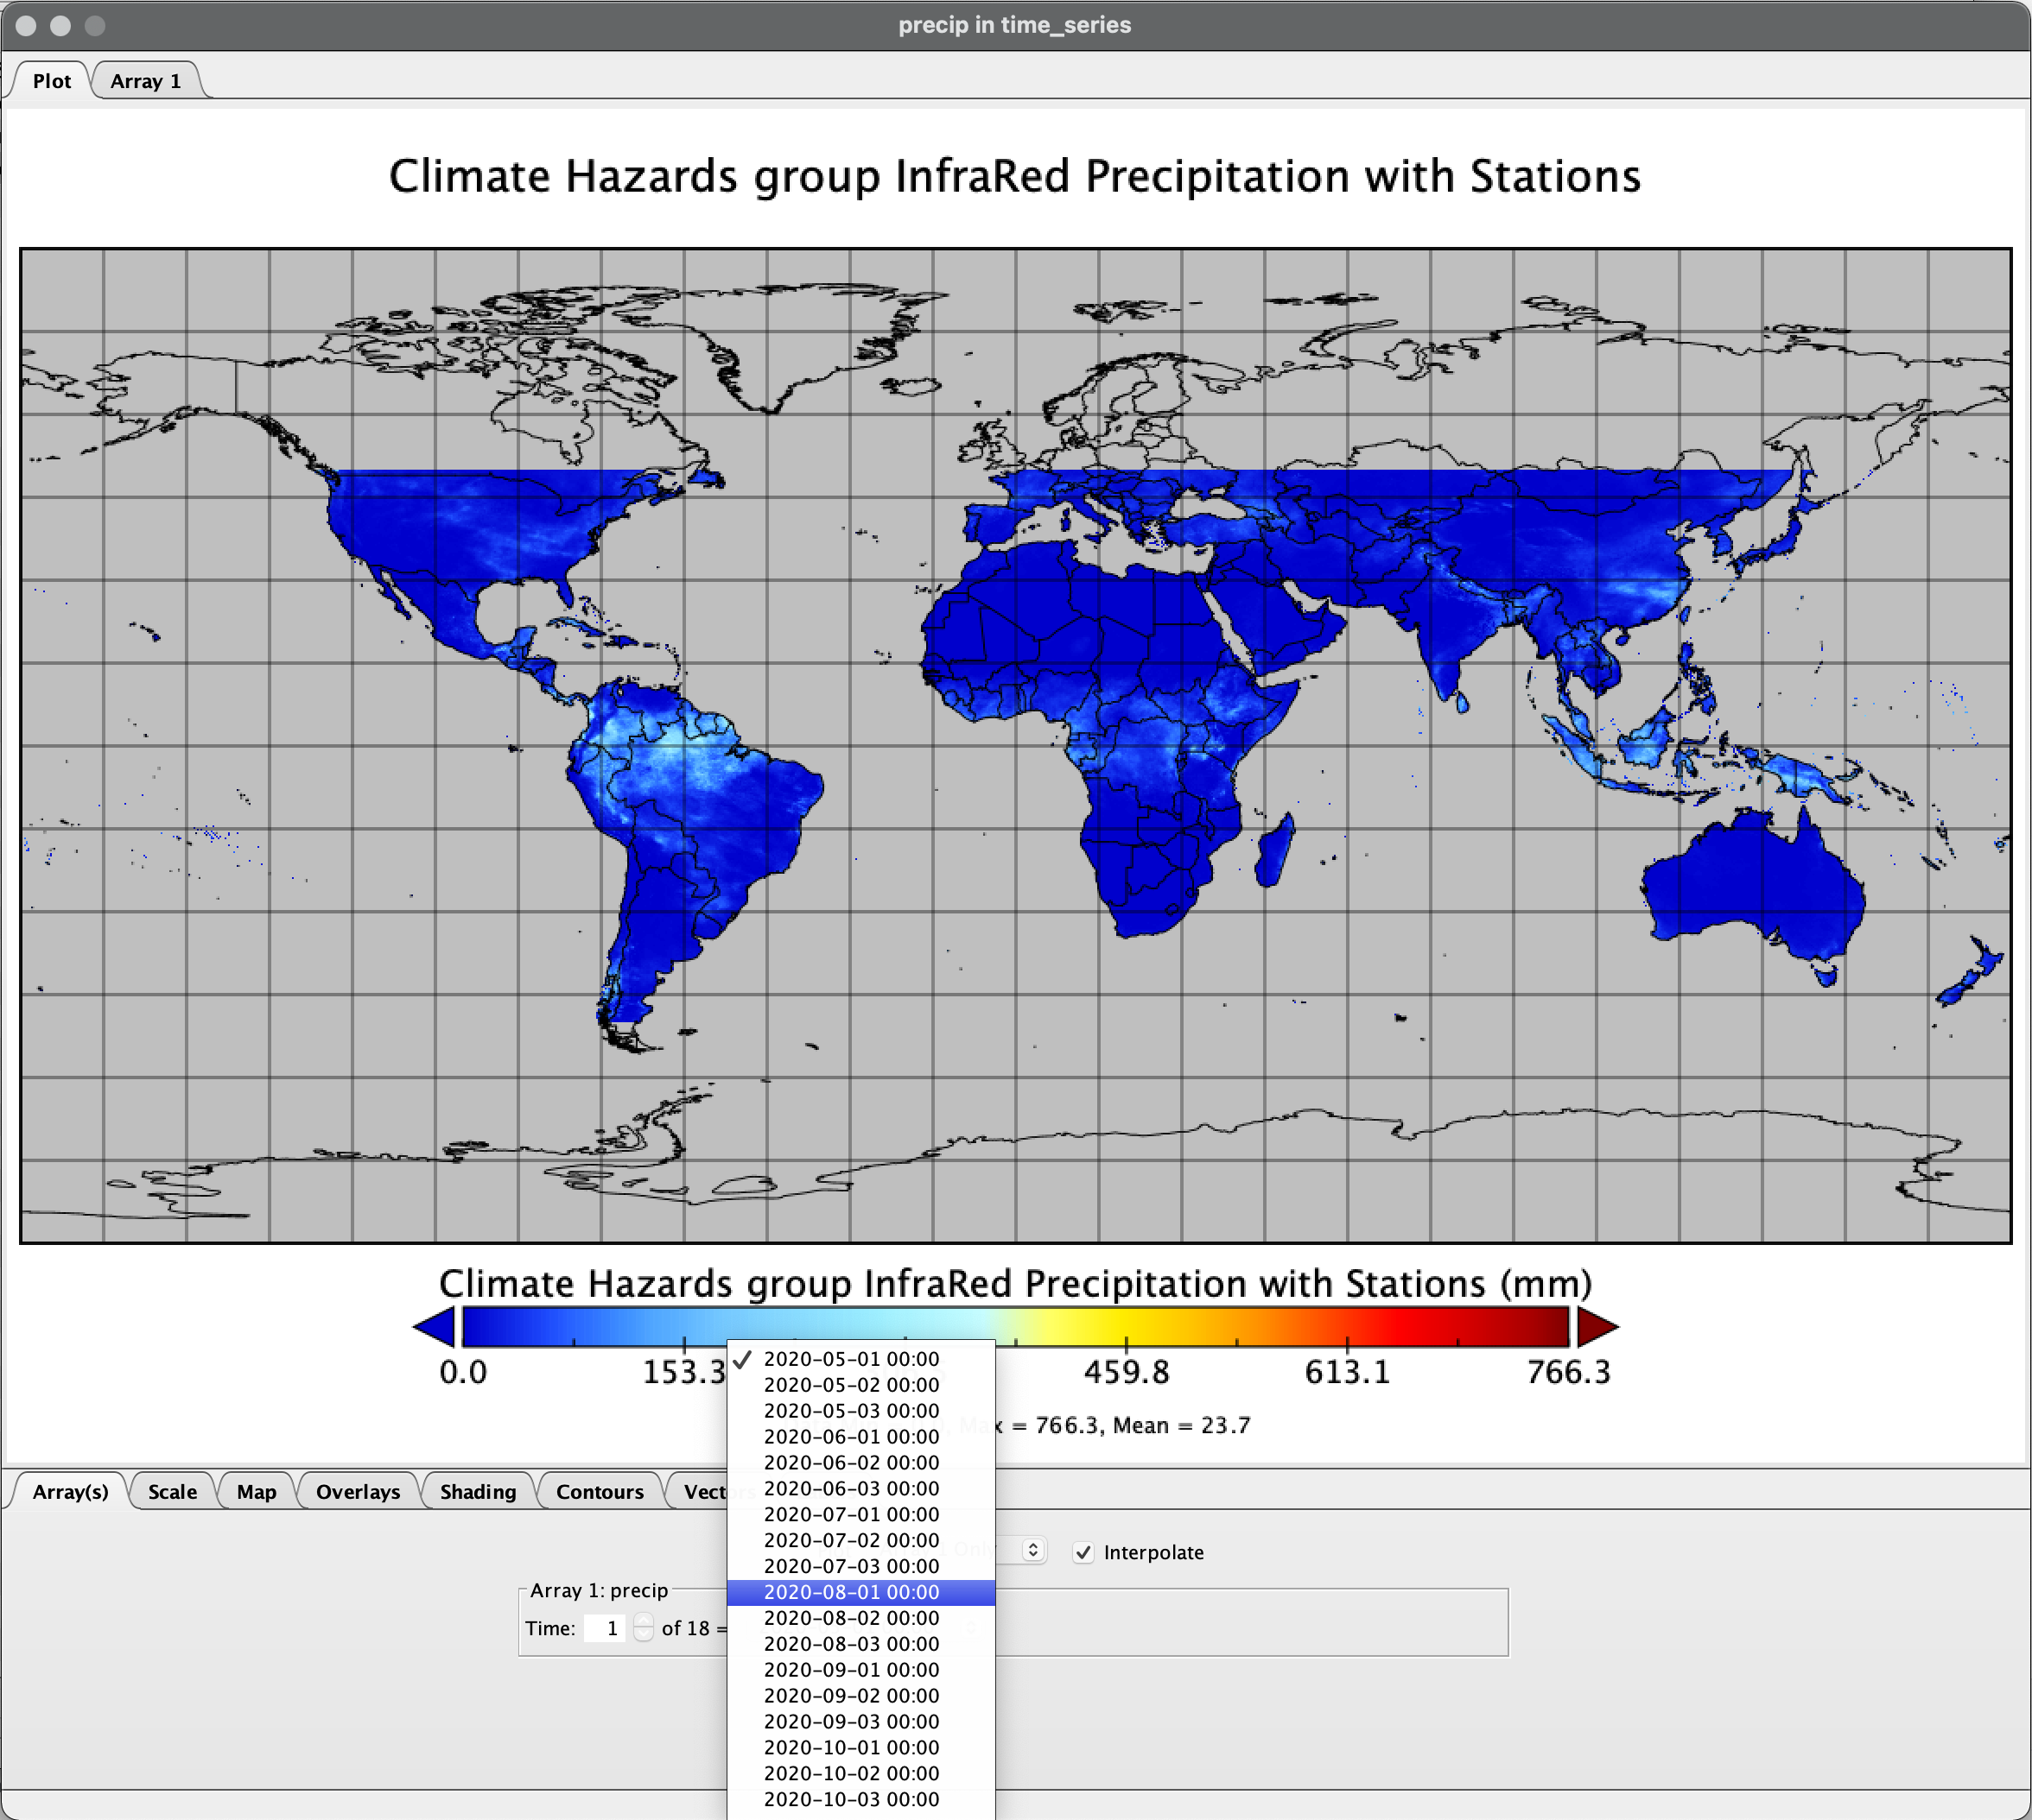Pick the checked 2020-05-01 00:00 entry

(850, 1359)
